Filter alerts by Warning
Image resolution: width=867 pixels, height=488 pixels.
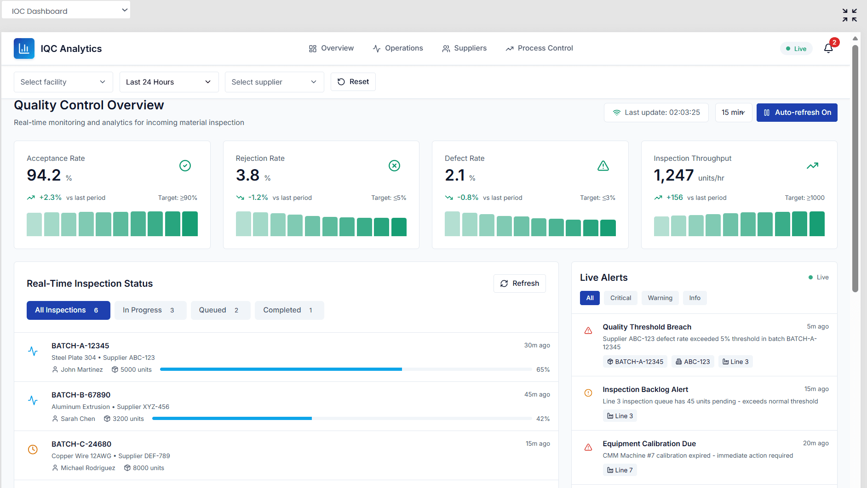[x=660, y=298]
